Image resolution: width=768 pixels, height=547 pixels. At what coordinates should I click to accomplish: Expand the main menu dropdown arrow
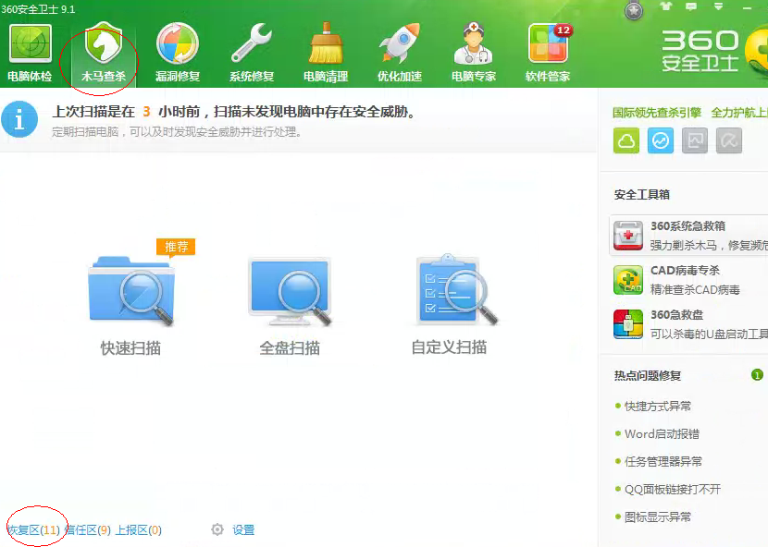718,6
